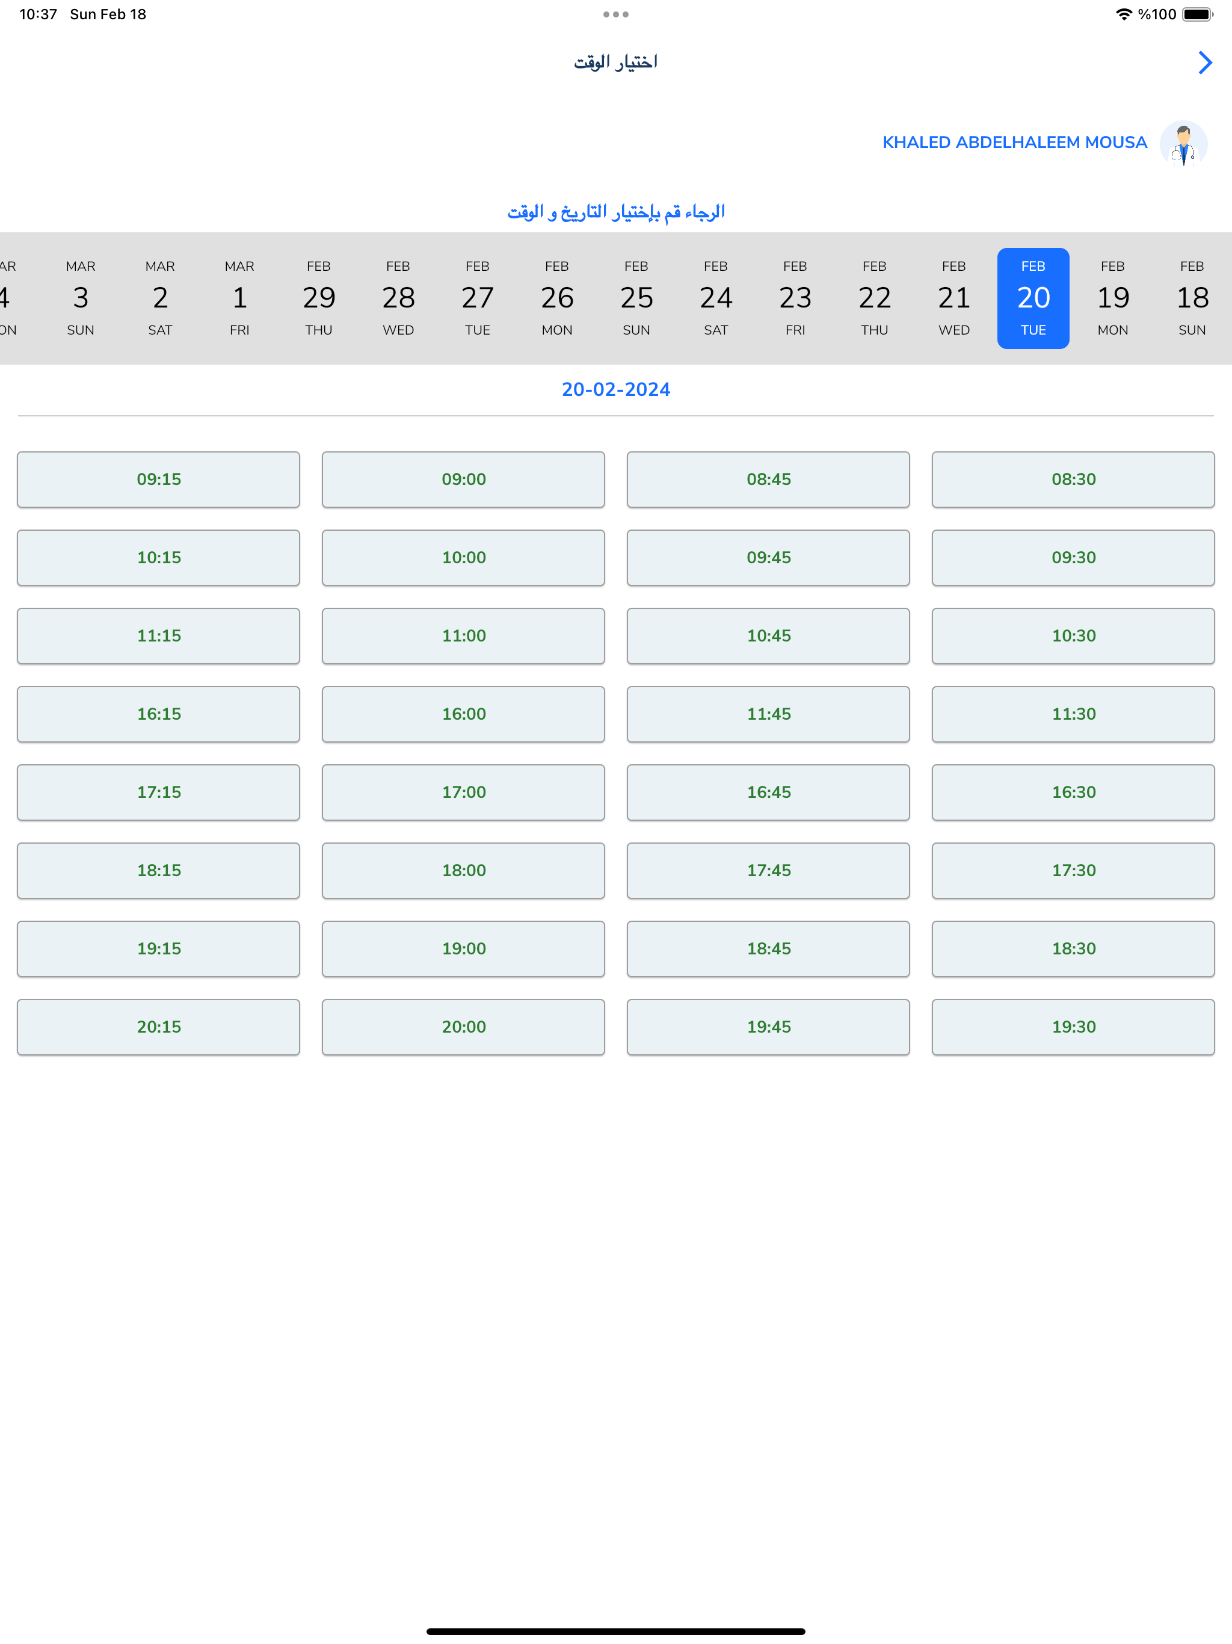
Task: Tap the blue back chevron arrow
Action: [x=1204, y=63]
